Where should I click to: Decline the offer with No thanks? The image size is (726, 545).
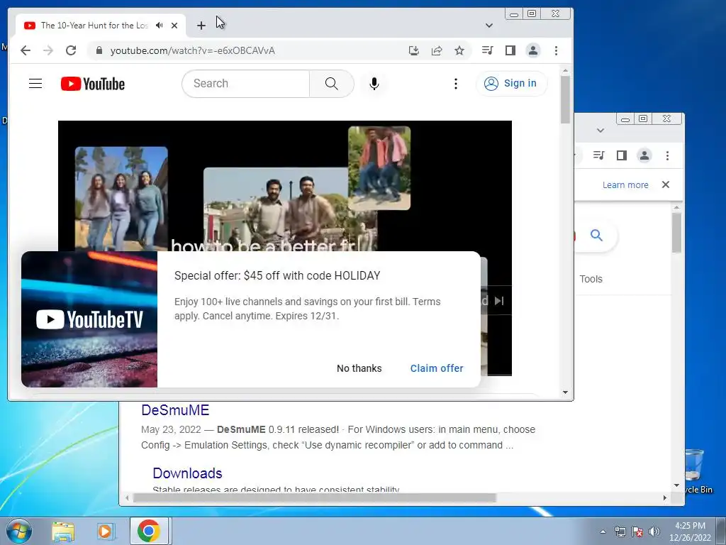[x=359, y=368]
